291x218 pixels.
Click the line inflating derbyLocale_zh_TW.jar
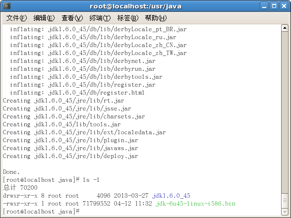[98, 53]
